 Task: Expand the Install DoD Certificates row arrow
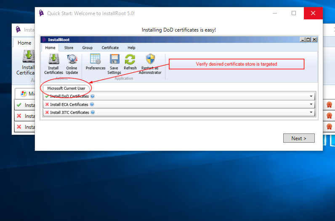pos(311,96)
